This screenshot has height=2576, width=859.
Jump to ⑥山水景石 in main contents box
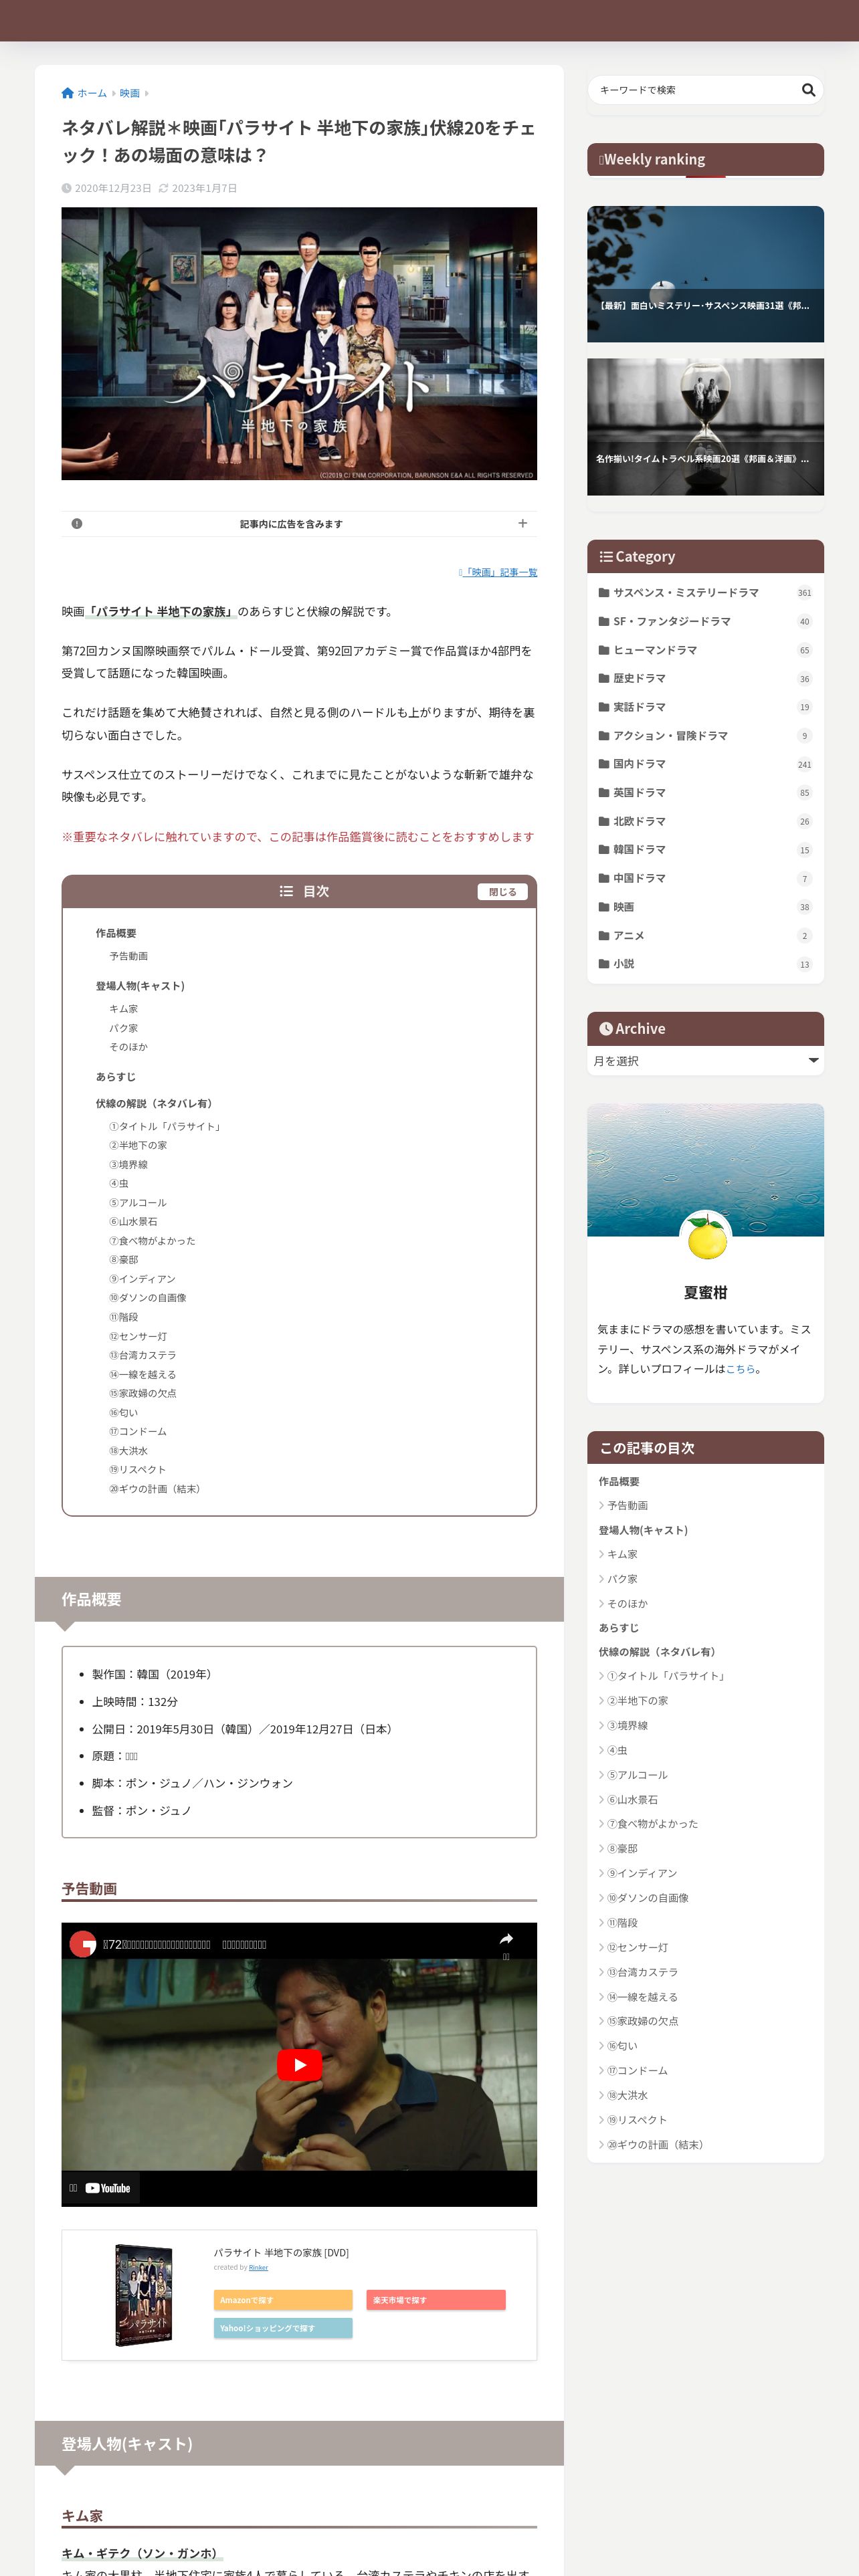(133, 1222)
